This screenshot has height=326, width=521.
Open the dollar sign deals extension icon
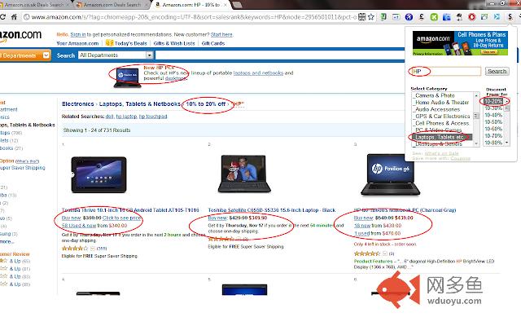pos(510,16)
